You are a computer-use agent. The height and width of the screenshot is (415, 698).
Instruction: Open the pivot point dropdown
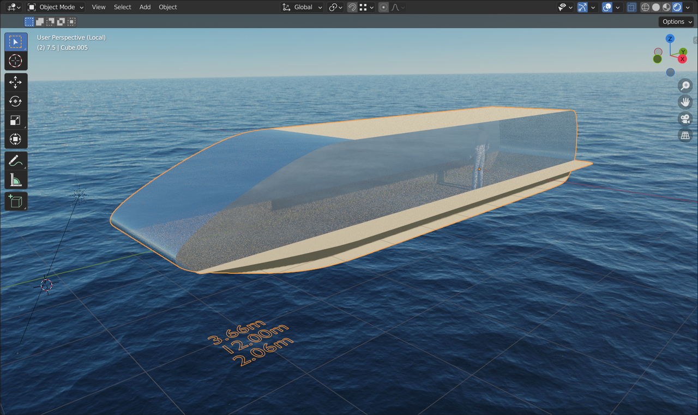pyautogui.click(x=335, y=7)
